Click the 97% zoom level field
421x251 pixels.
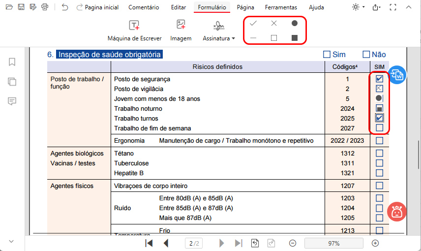[334, 244]
